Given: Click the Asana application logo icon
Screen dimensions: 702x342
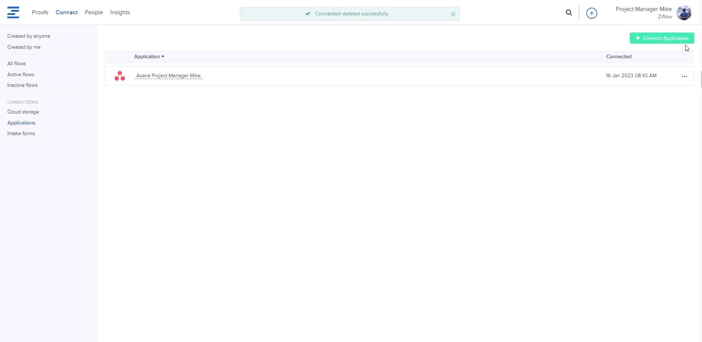Looking at the screenshot, I should tap(120, 76).
